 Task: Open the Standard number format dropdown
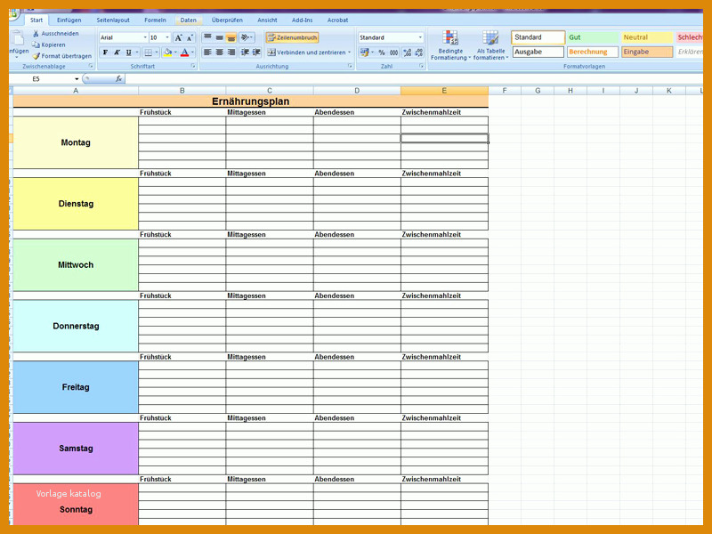click(420, 37)
